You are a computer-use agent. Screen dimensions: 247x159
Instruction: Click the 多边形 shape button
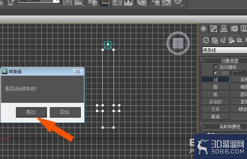click(x=216, y=102)
